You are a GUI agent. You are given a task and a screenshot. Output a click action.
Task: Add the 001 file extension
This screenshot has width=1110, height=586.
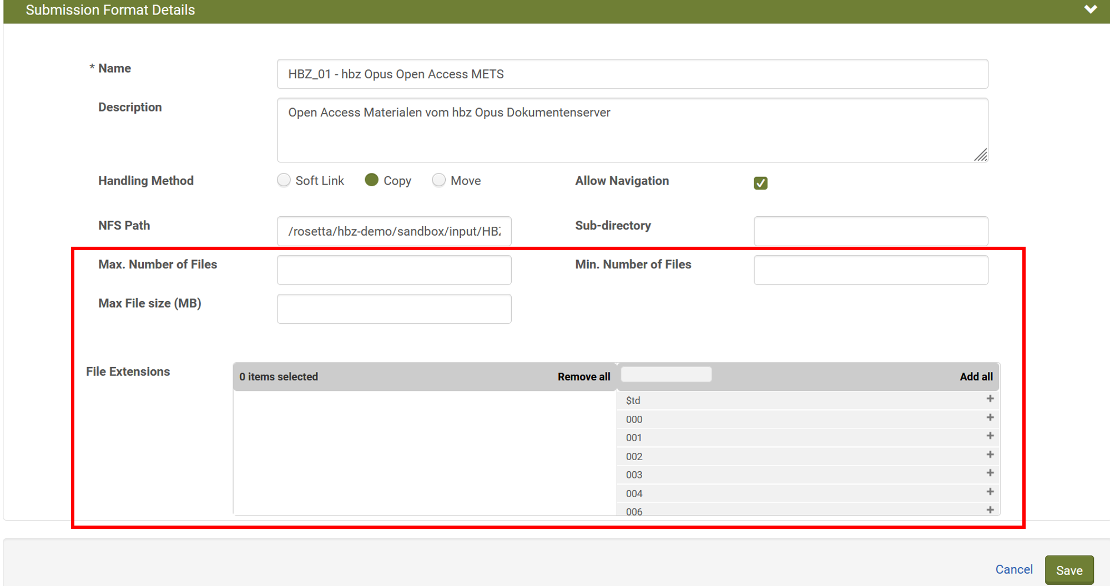tap(990, 436)
